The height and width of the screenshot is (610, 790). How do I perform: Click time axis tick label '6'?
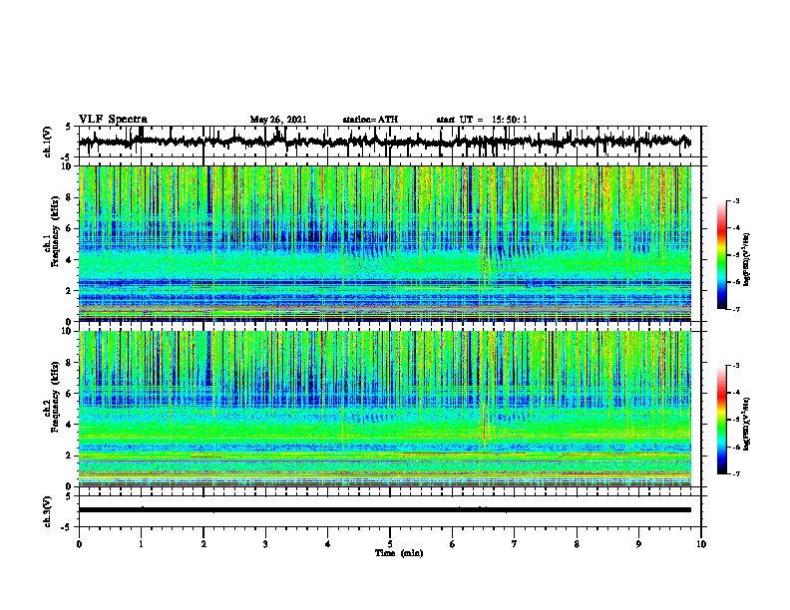[x=453, y=544]
